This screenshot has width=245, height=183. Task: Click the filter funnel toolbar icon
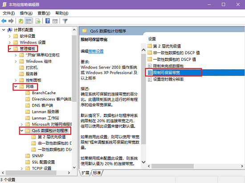click(65, 21)
